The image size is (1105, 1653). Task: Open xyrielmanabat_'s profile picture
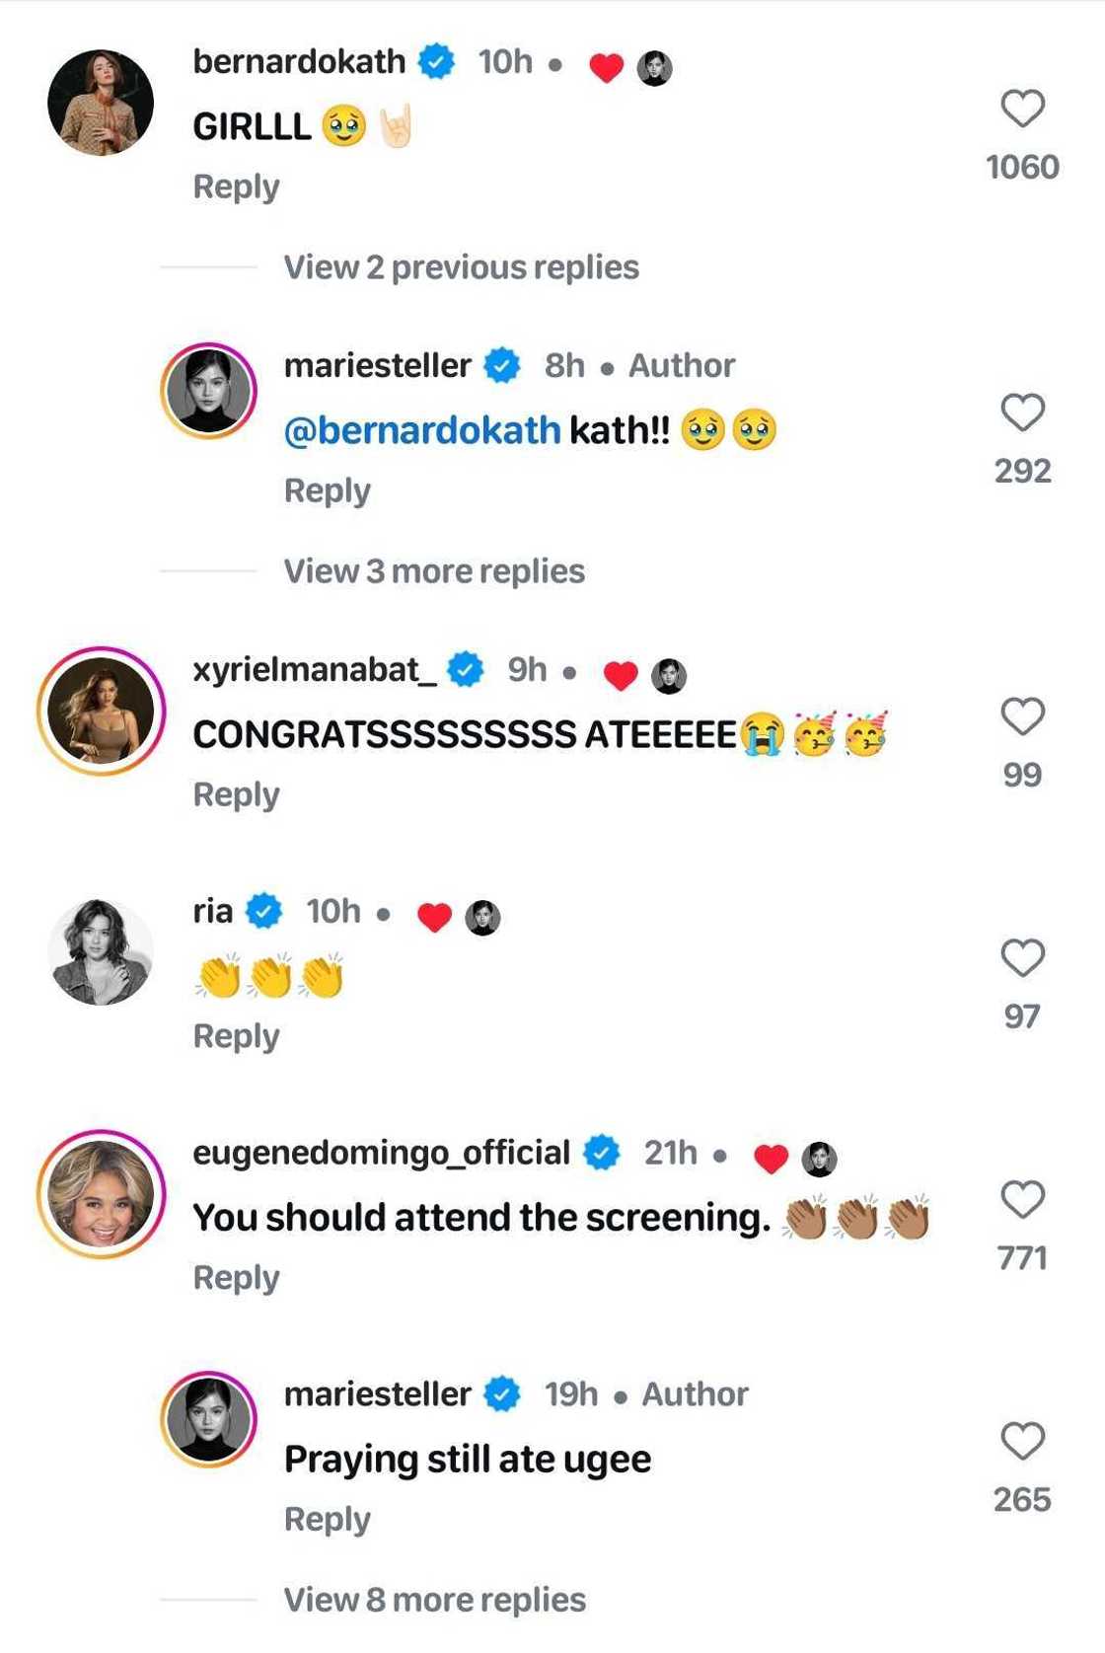101,711
